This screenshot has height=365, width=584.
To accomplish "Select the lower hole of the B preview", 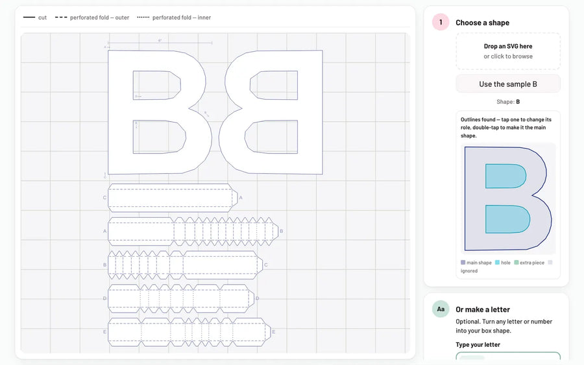I will click(x=507, y=219).
